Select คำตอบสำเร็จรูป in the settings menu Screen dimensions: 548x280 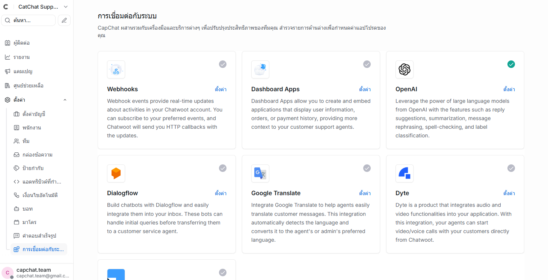tap(39, 235)
